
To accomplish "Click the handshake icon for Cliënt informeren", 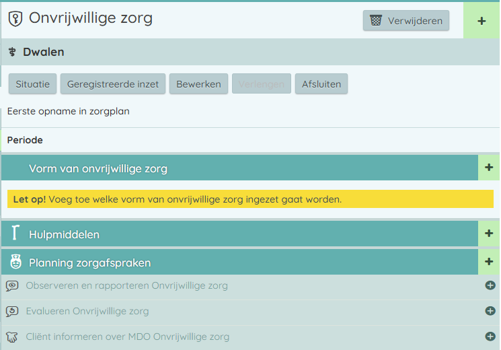I will click(12, 337).
